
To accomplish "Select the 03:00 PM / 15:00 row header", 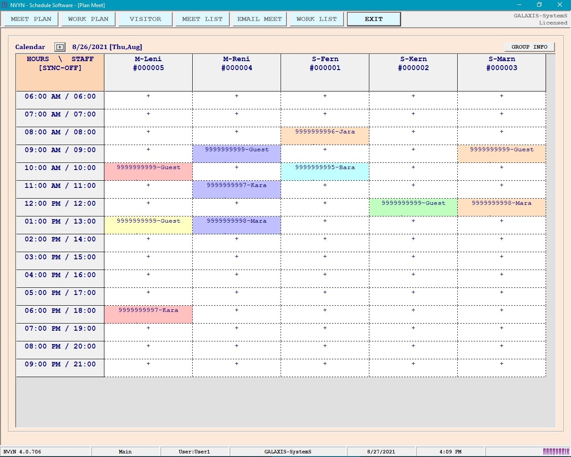I will coord(60,261).
